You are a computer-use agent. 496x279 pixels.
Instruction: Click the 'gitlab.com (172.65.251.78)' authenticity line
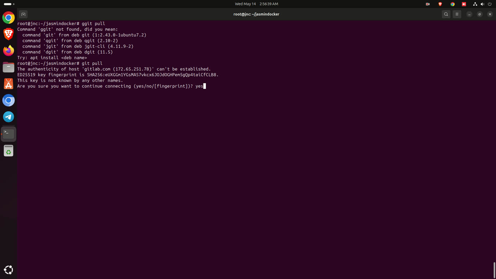coord(114,69)
